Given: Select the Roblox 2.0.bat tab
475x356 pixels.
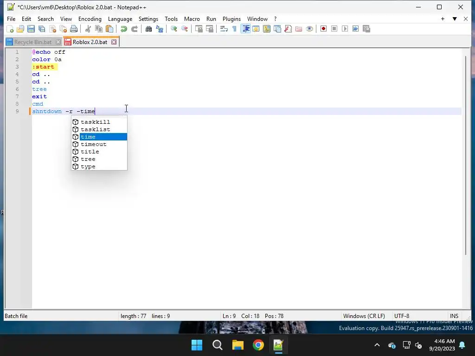Looking at the screenshot, I should pyautogui.click(x=90, y=42).
